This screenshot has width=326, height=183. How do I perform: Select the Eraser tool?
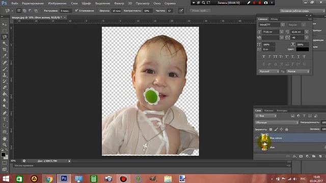pos(5,87)
